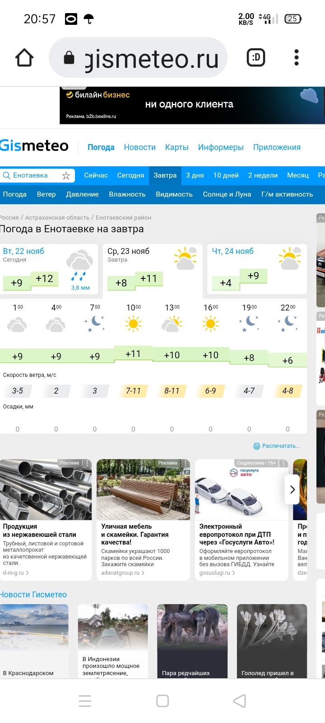The width and height of the screenshot is (325, 723).
Task: Tap the Gismeteo logo
Action: (34, 146)
